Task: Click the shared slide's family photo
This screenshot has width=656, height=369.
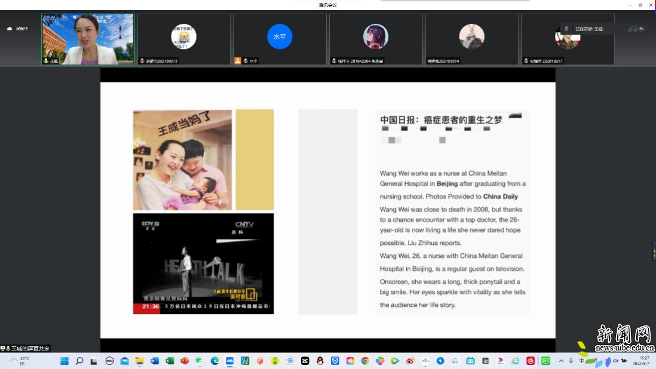Action: pos(182,160)
